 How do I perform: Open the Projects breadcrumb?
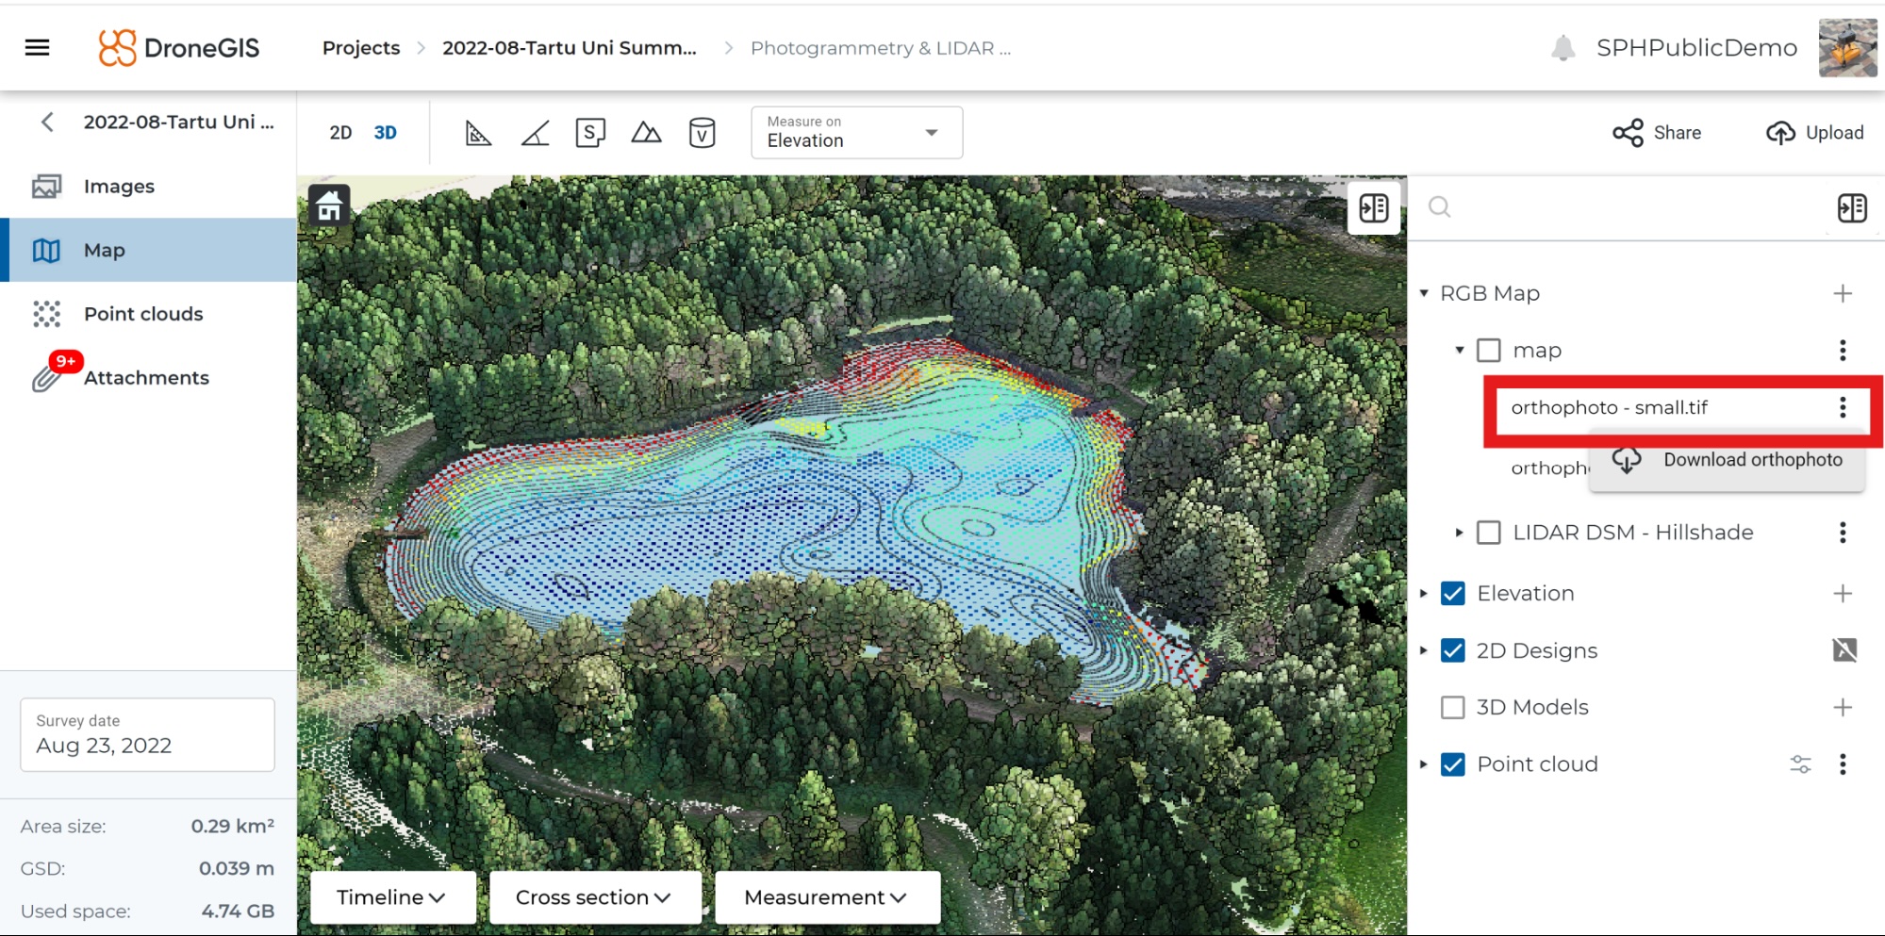pos(361,48)
